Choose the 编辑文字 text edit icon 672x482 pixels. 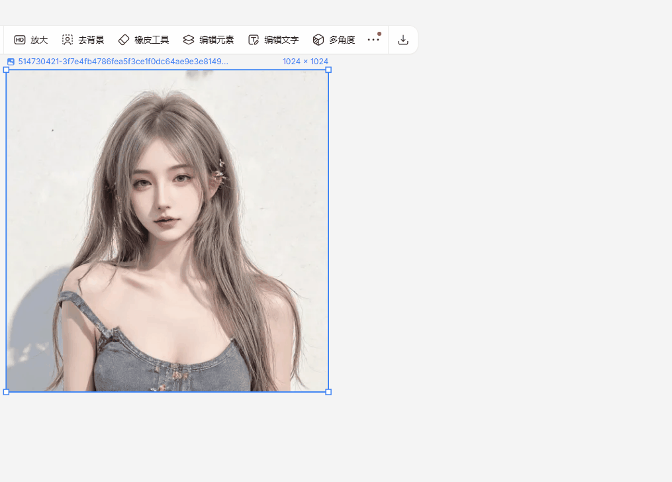coord(254,40)
